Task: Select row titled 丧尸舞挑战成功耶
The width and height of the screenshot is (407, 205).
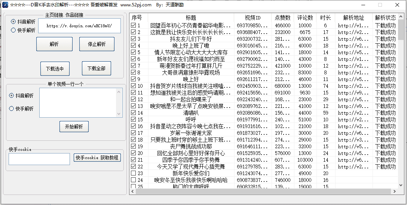Action: coord(191,146)
